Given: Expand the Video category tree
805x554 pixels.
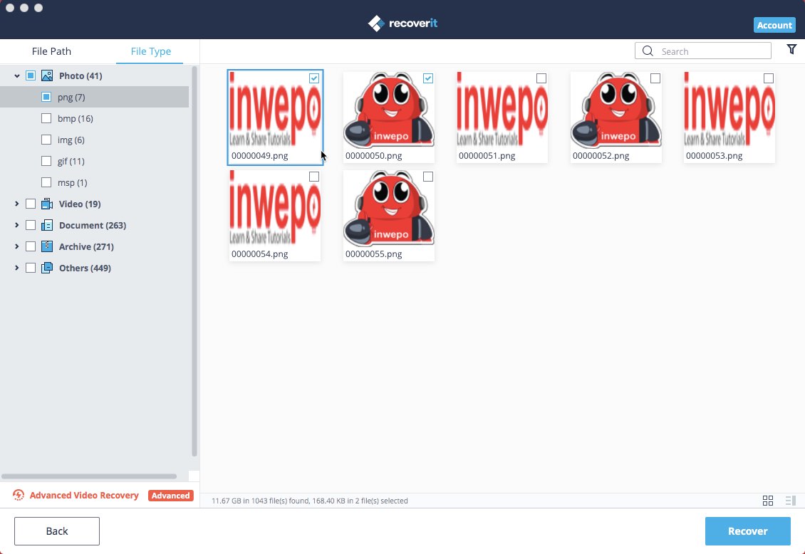Looking at the screenshot, I should point(17,204).
